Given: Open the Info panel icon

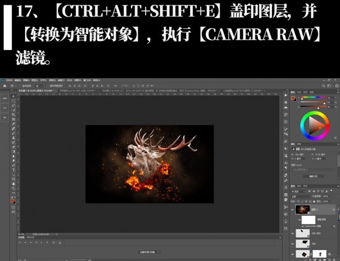Looking at the screenshot, I should click(286, 122).
